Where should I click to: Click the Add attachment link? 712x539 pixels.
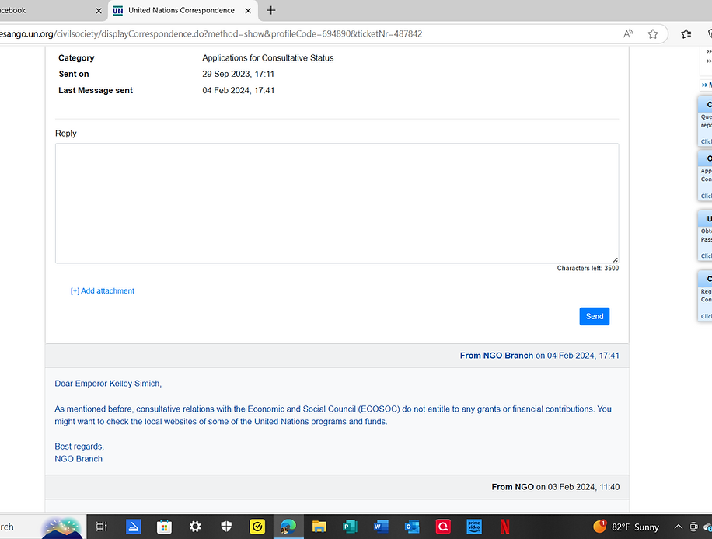pos(102,290)
